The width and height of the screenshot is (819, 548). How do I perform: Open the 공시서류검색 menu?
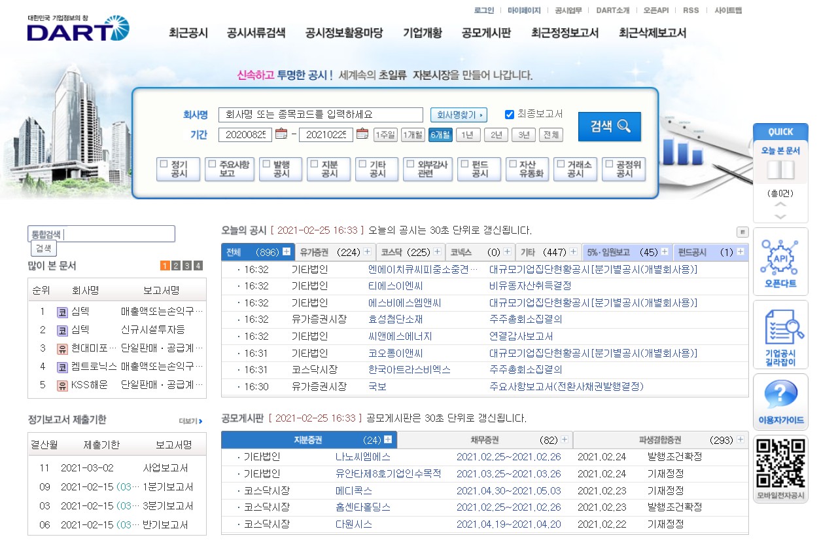[256, 33]
